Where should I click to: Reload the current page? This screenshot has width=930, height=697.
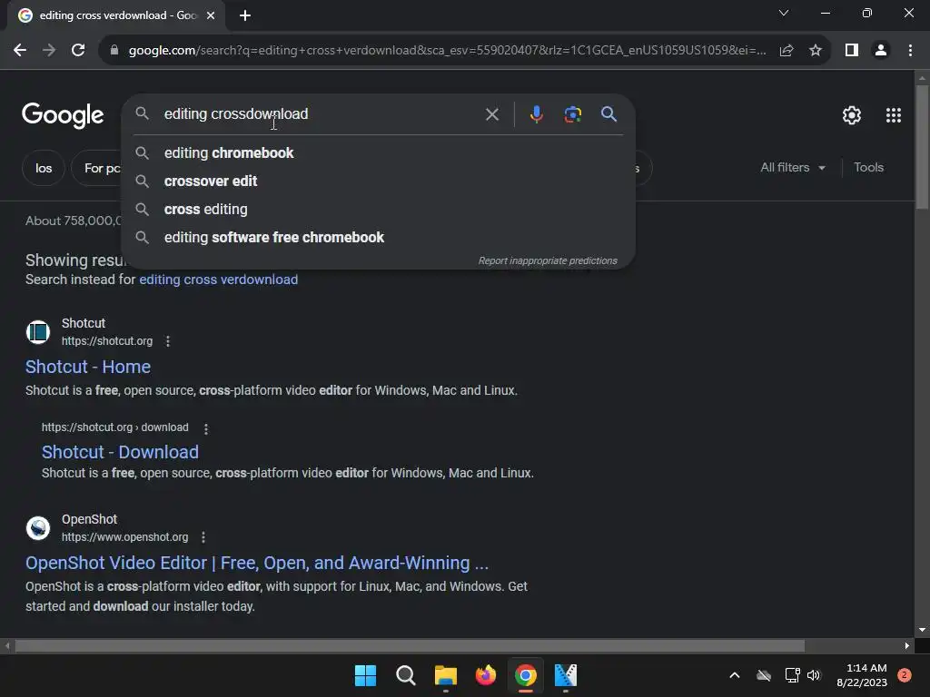point(78,51)
